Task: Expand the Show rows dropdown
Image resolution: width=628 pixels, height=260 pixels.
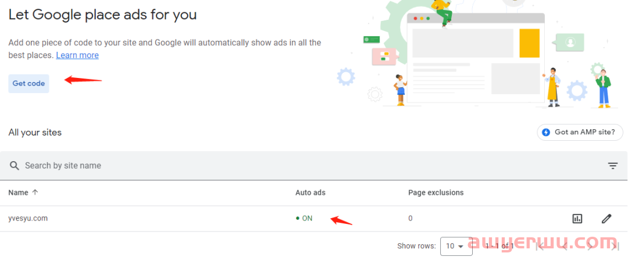Action: (455, 246)
